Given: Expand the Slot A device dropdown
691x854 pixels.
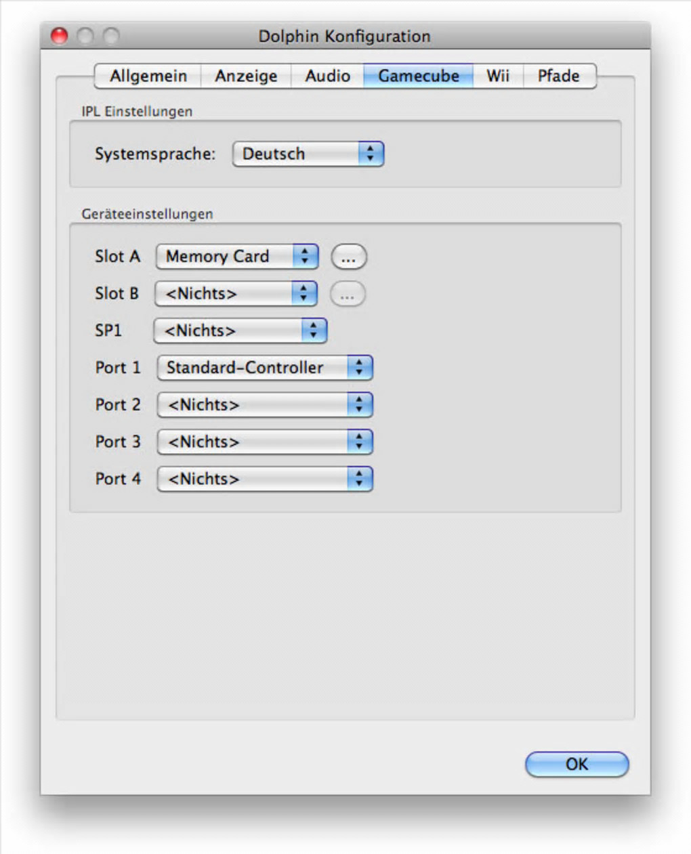Looking at the screenshot, I should click(236, 257).
